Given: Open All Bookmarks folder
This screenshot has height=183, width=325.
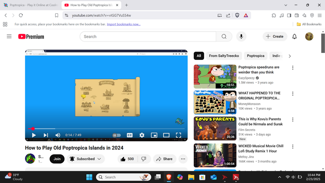Looking at the screenshot, I should [309, 24].
